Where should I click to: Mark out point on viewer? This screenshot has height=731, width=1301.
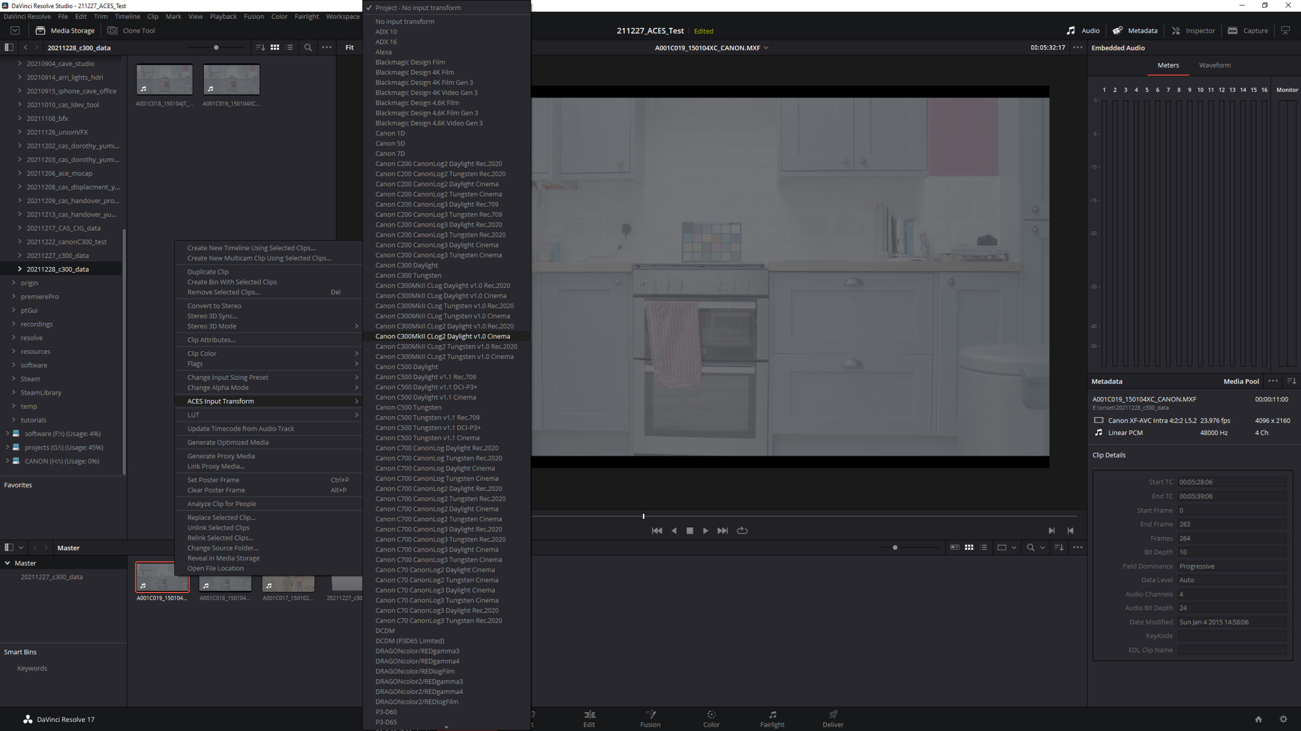[x=1070, y=531]
